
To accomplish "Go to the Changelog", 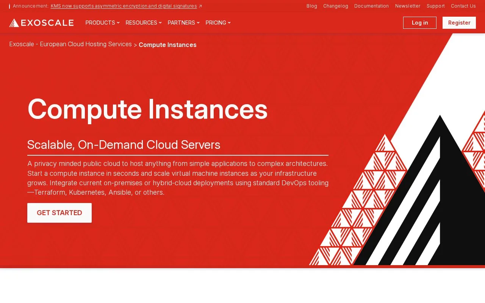I will coord(336,6).
